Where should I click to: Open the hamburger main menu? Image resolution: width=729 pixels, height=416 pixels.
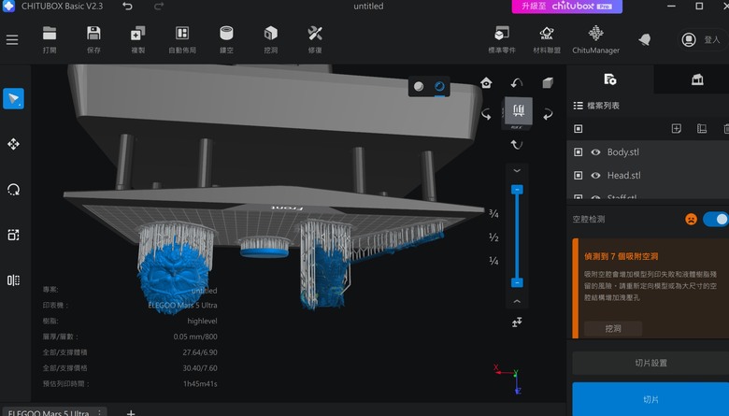click(x=12, y=39)
